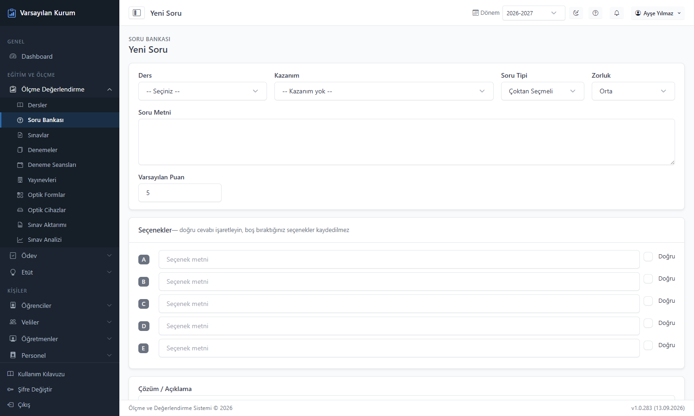Open the Soru Tipi dropdown

click(x=543, y=91)
